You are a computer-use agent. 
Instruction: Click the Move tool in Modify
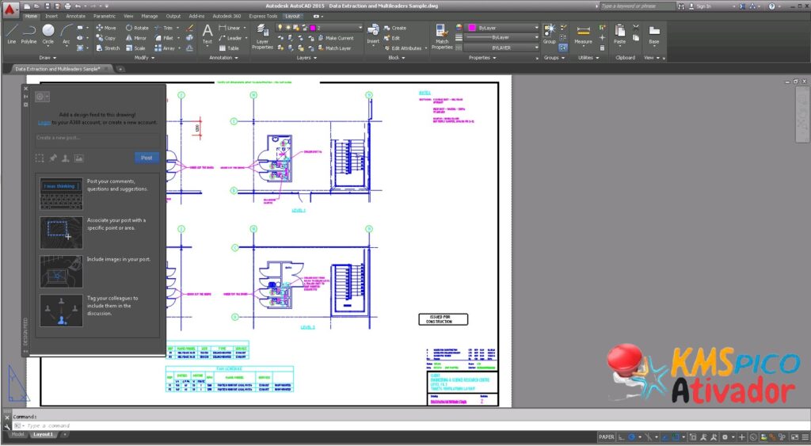106,28
